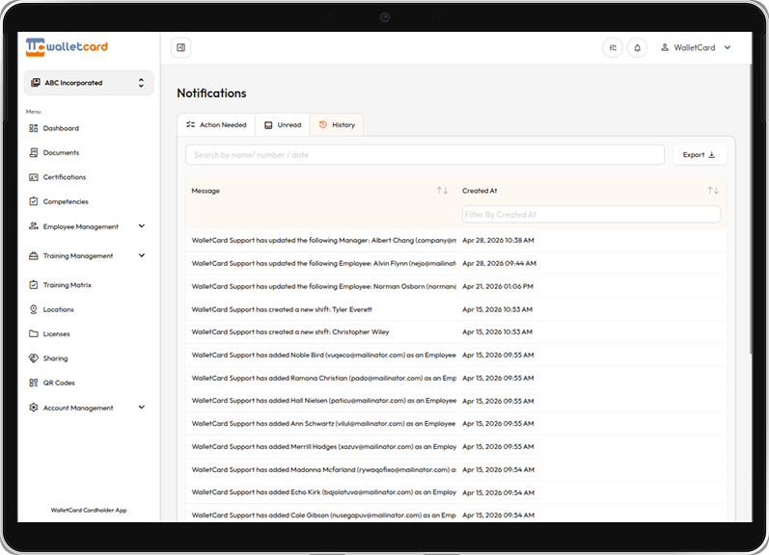Screen dimensions: 769x555
Task: Toggle the sidebar collapse icon
Action: point(181,47)
